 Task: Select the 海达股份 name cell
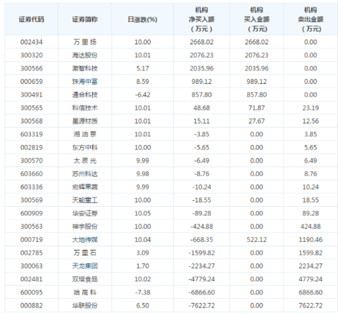85,55
